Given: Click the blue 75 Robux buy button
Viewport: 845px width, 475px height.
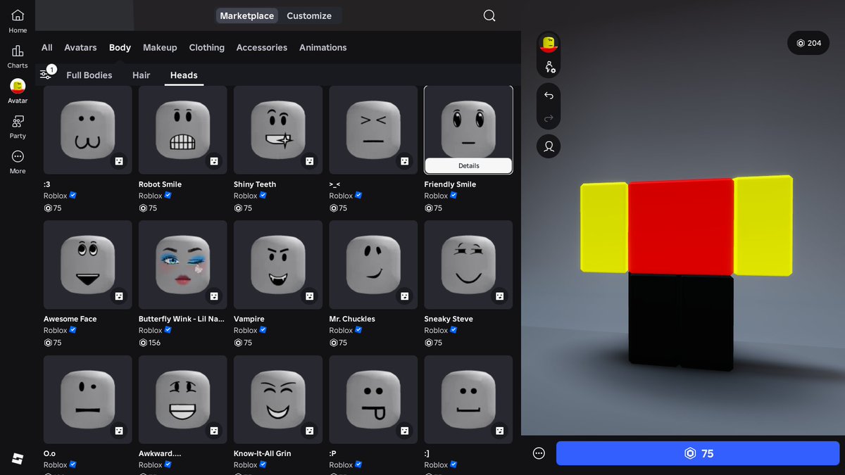Looking at the screenshot, I should 698,453.
